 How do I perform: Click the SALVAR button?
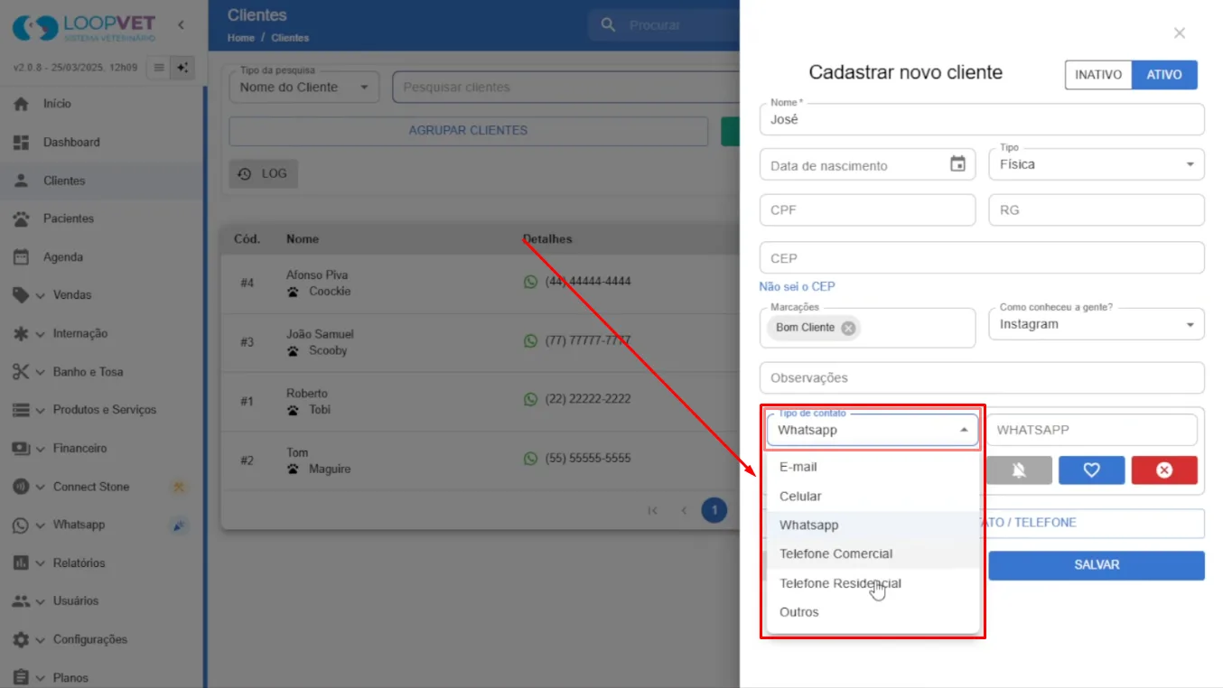1097,565
